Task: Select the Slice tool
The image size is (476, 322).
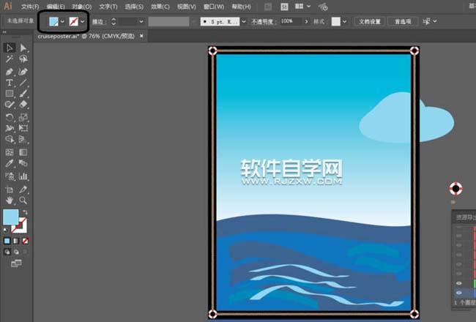Action: [x=23, y=190]
